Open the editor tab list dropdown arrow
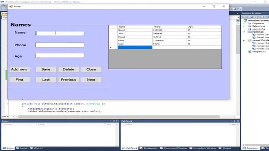269x151 pixels. [x=237, y=14]
